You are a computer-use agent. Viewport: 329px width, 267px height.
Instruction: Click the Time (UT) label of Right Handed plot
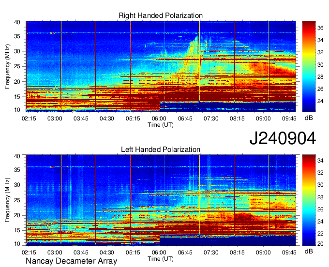(x=161, y=125)
